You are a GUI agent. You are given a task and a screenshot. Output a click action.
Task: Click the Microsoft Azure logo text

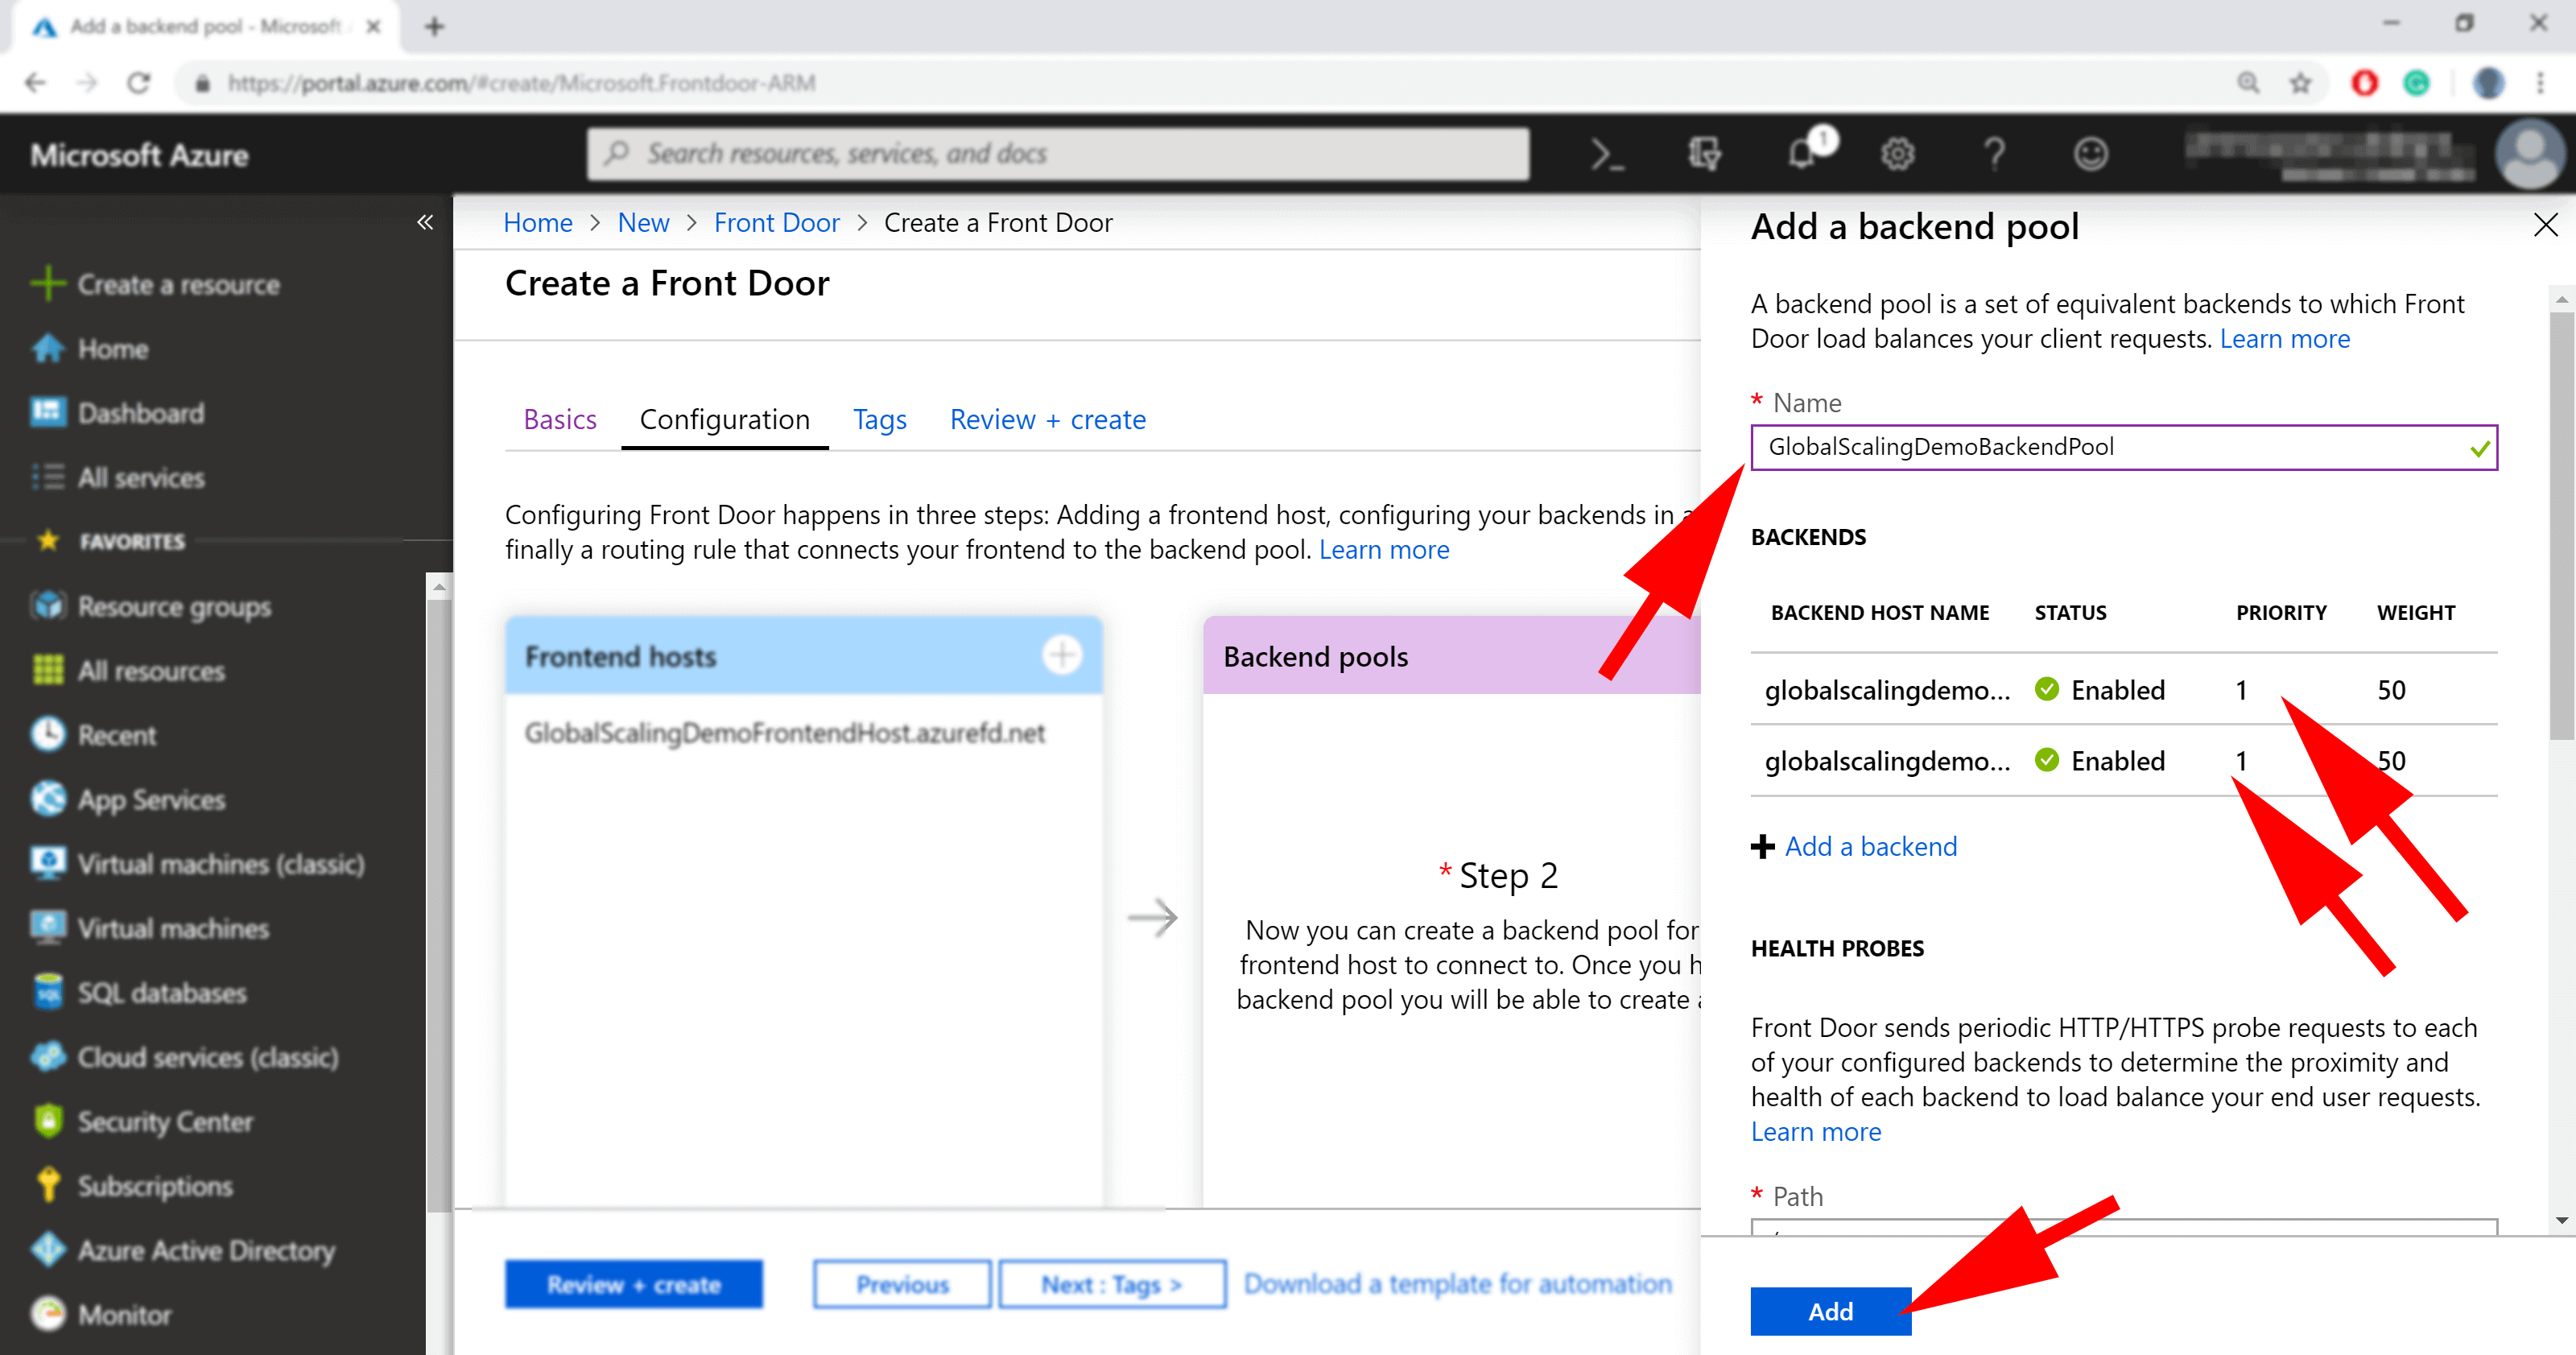(139, 155)
